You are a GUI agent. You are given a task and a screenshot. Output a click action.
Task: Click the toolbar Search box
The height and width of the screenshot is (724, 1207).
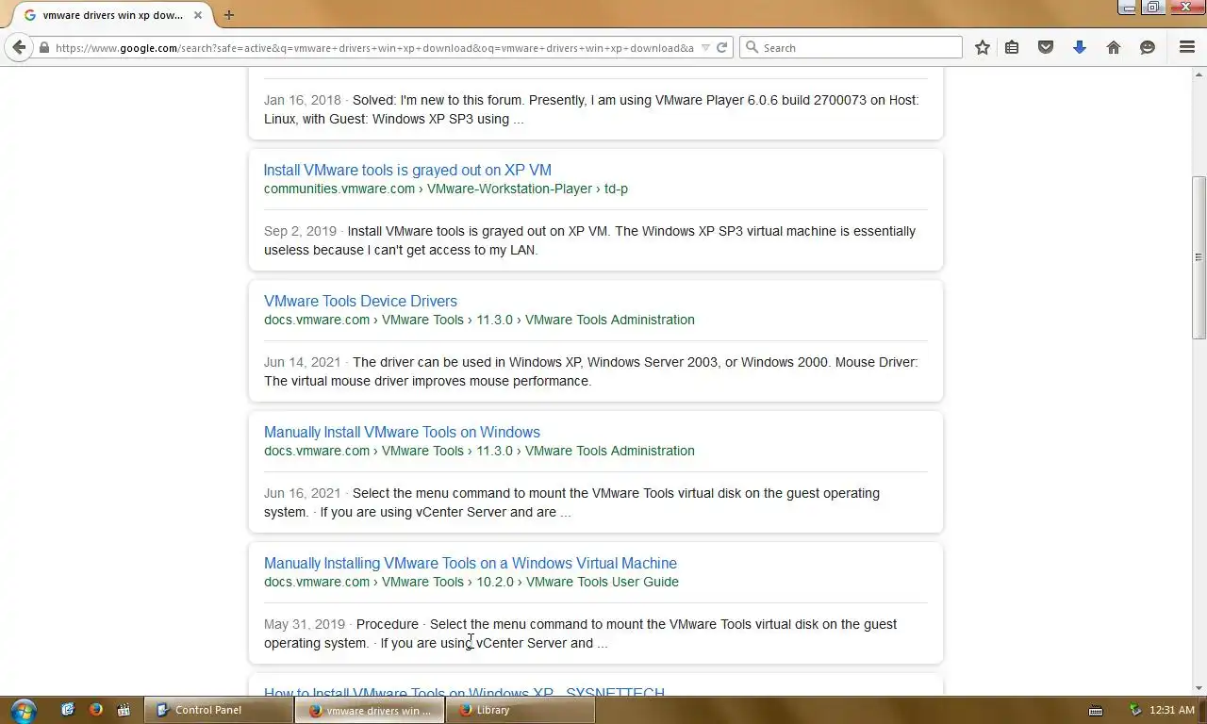tap(851, 47)
